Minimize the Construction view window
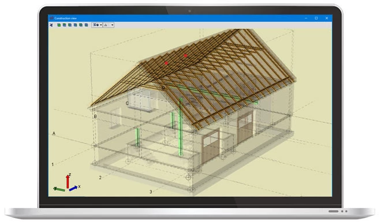The image size is (381, 222). pyautogui.click(x=306, y=18)
